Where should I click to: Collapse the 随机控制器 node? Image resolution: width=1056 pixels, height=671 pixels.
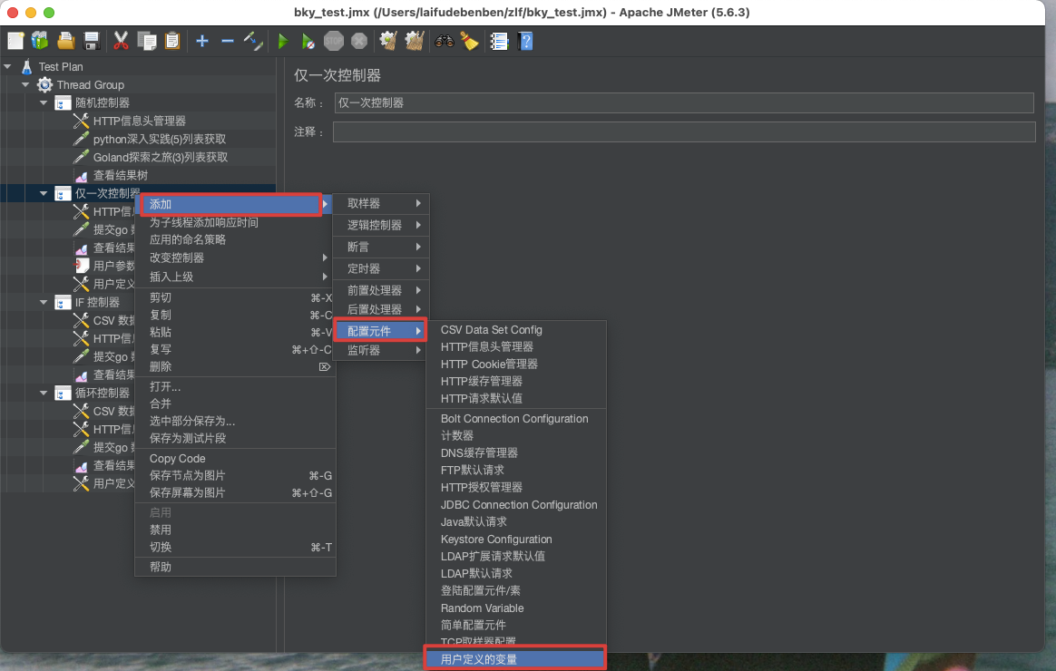44,103
